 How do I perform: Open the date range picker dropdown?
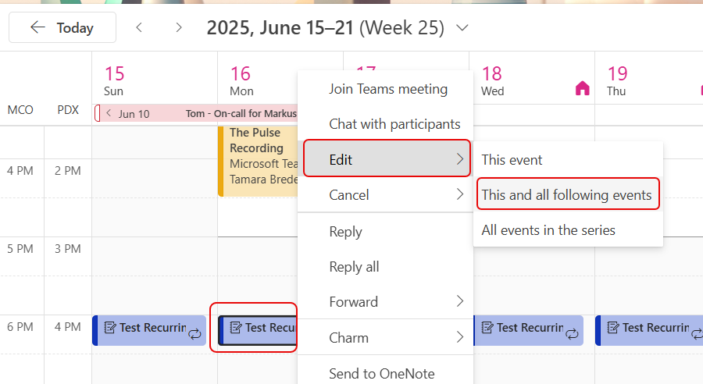point(462,28)
